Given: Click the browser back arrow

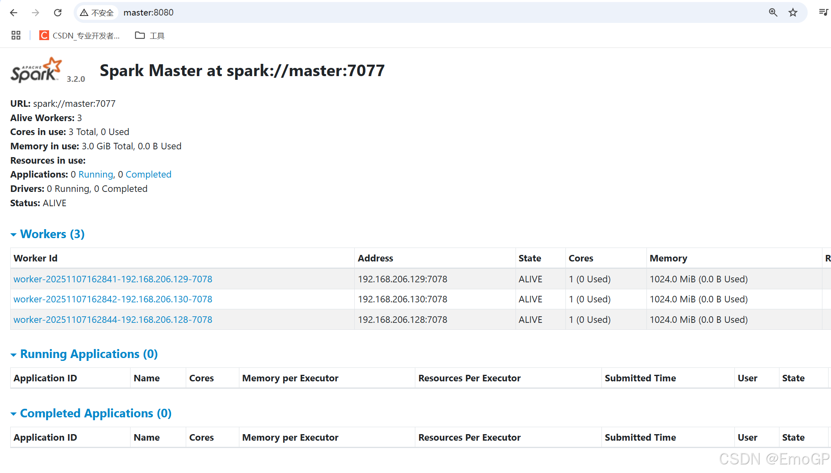Looking at the screenshot, I should pyautogui.click(x=14, y=13).
